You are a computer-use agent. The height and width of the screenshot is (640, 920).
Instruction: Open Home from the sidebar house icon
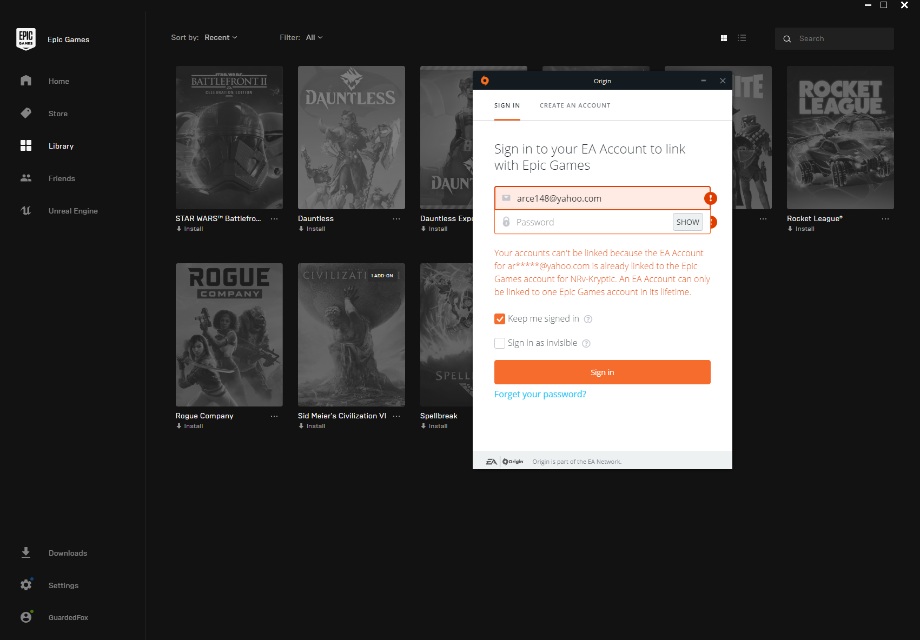pyautogui.click(x=26, y=81)
